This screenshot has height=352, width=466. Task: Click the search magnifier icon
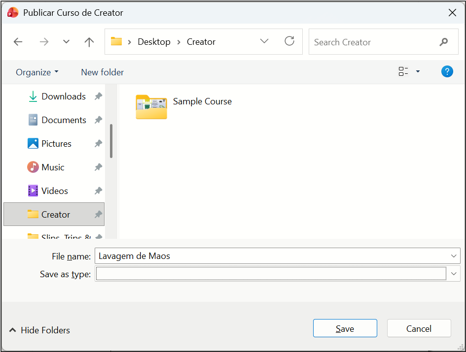tap(443, 42)
